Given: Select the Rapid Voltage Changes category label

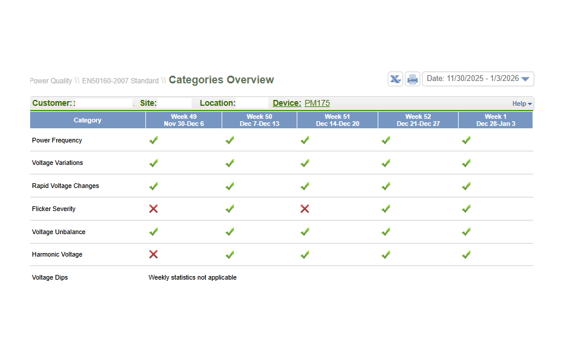Looking at the screenshot, I should (x=65, y=186).
